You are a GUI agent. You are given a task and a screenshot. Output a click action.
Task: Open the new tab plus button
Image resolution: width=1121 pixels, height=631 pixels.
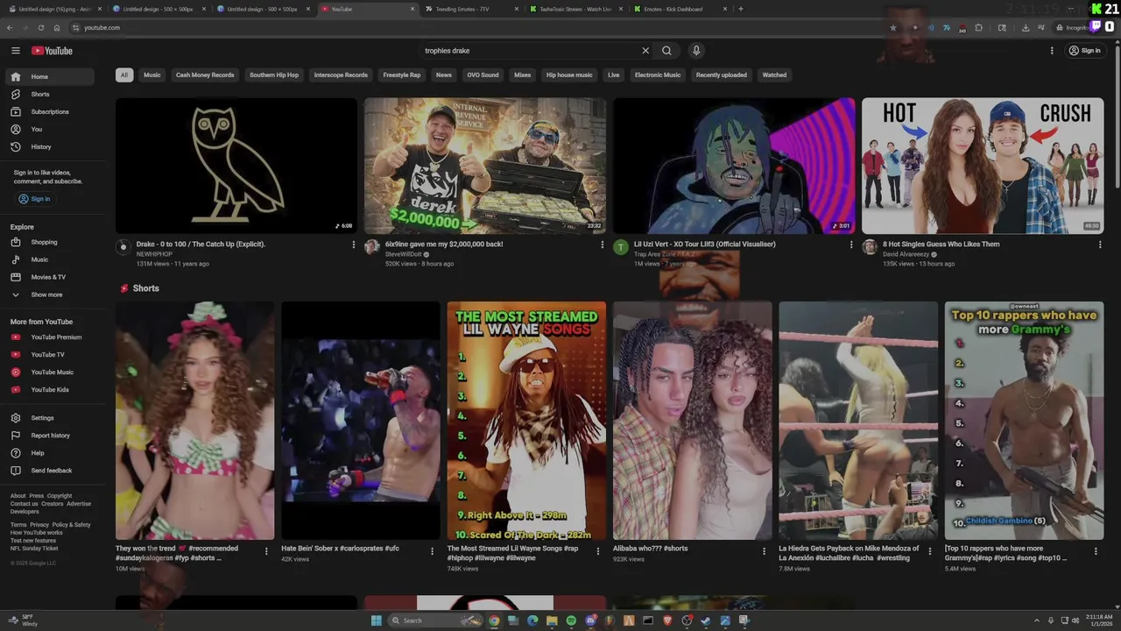(741, 9)
